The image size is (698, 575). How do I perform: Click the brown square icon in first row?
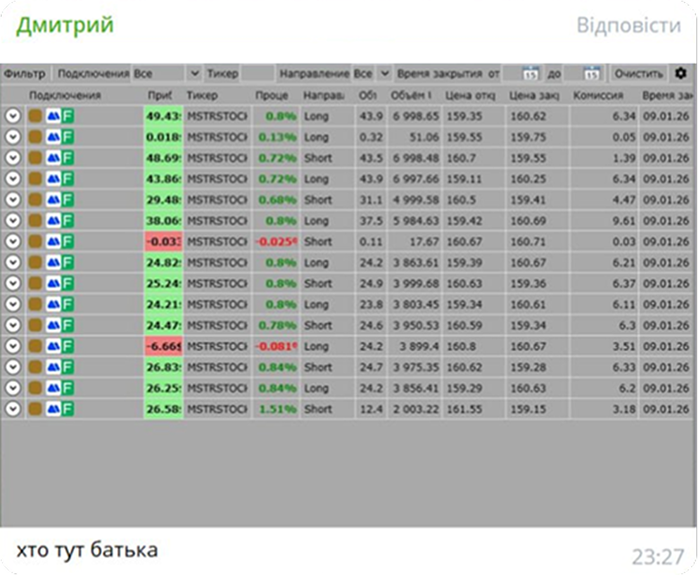pos(35,117)
